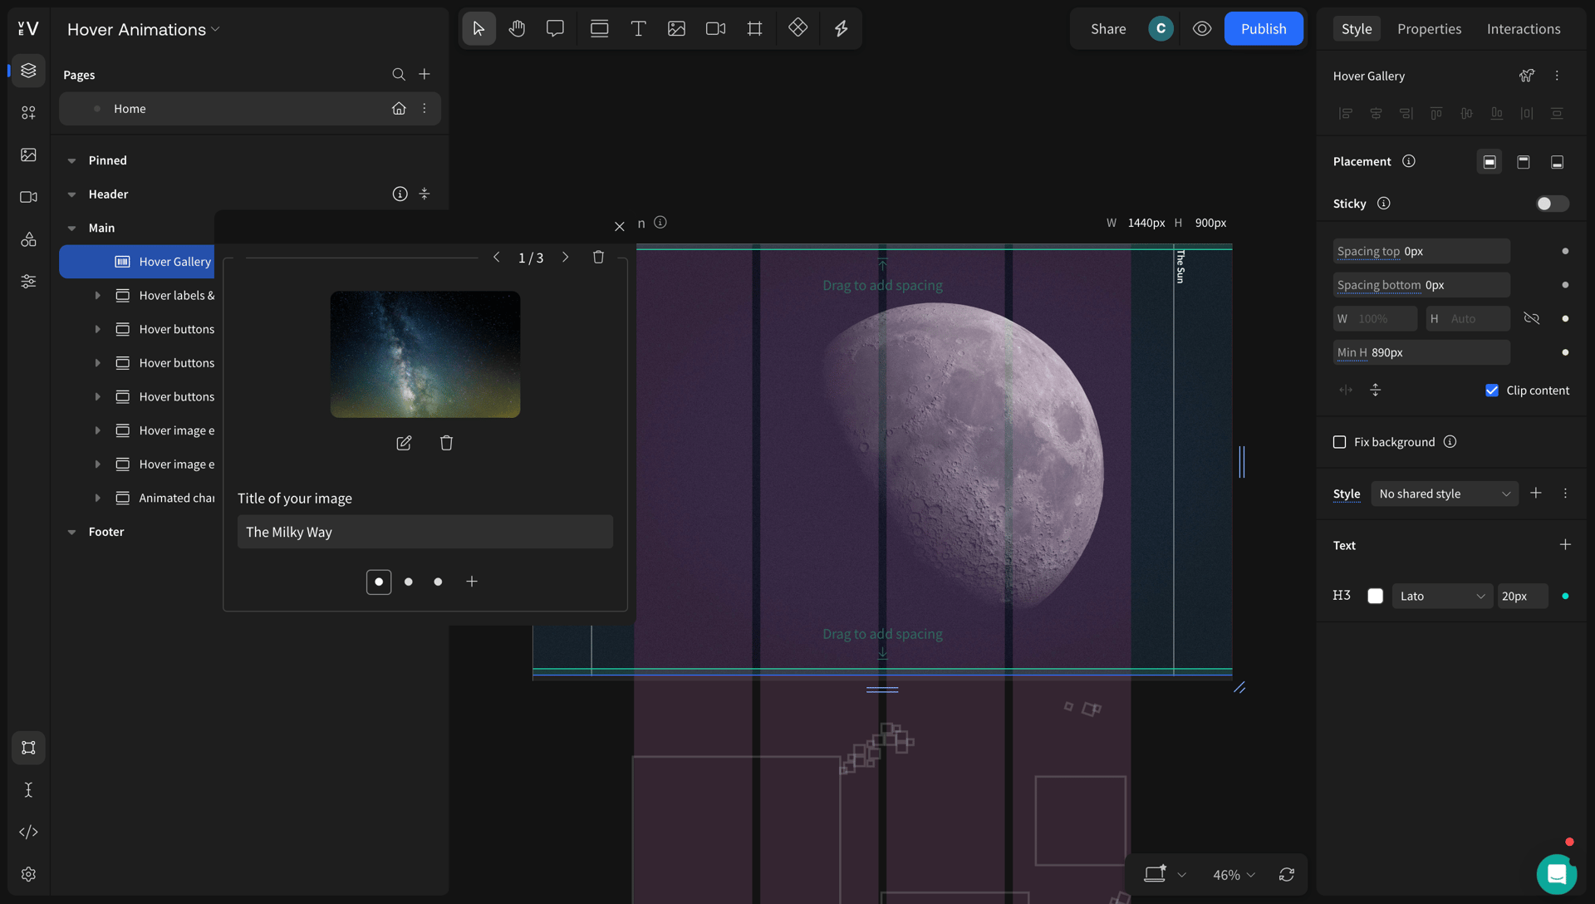Add a new Text style with plus
The image size is (1595, 904).
coord(1565,545)
